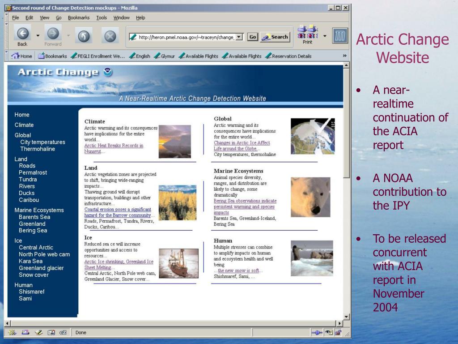Open the View menu

point(44,17)
